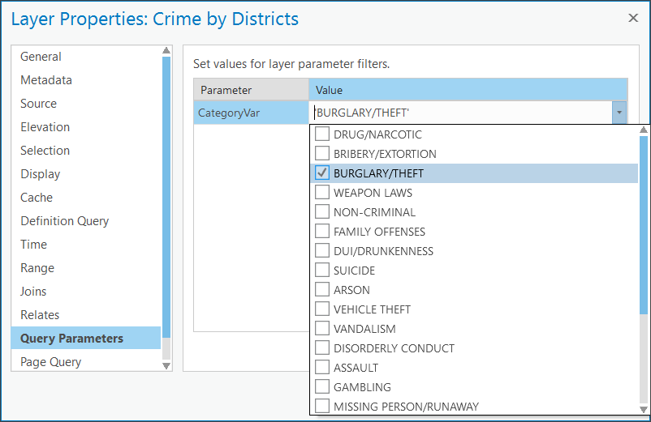Select the Query Parameters tab

tap(86, 338)
